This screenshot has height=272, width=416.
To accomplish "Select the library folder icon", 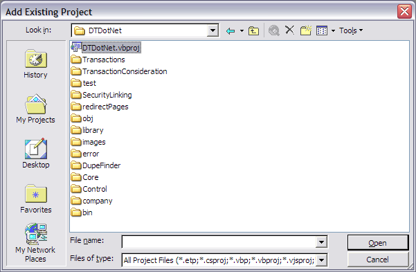I will click(76, 130).
